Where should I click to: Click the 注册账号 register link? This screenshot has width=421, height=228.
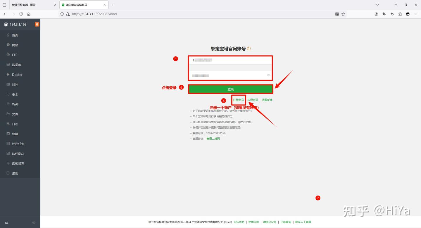239,100
